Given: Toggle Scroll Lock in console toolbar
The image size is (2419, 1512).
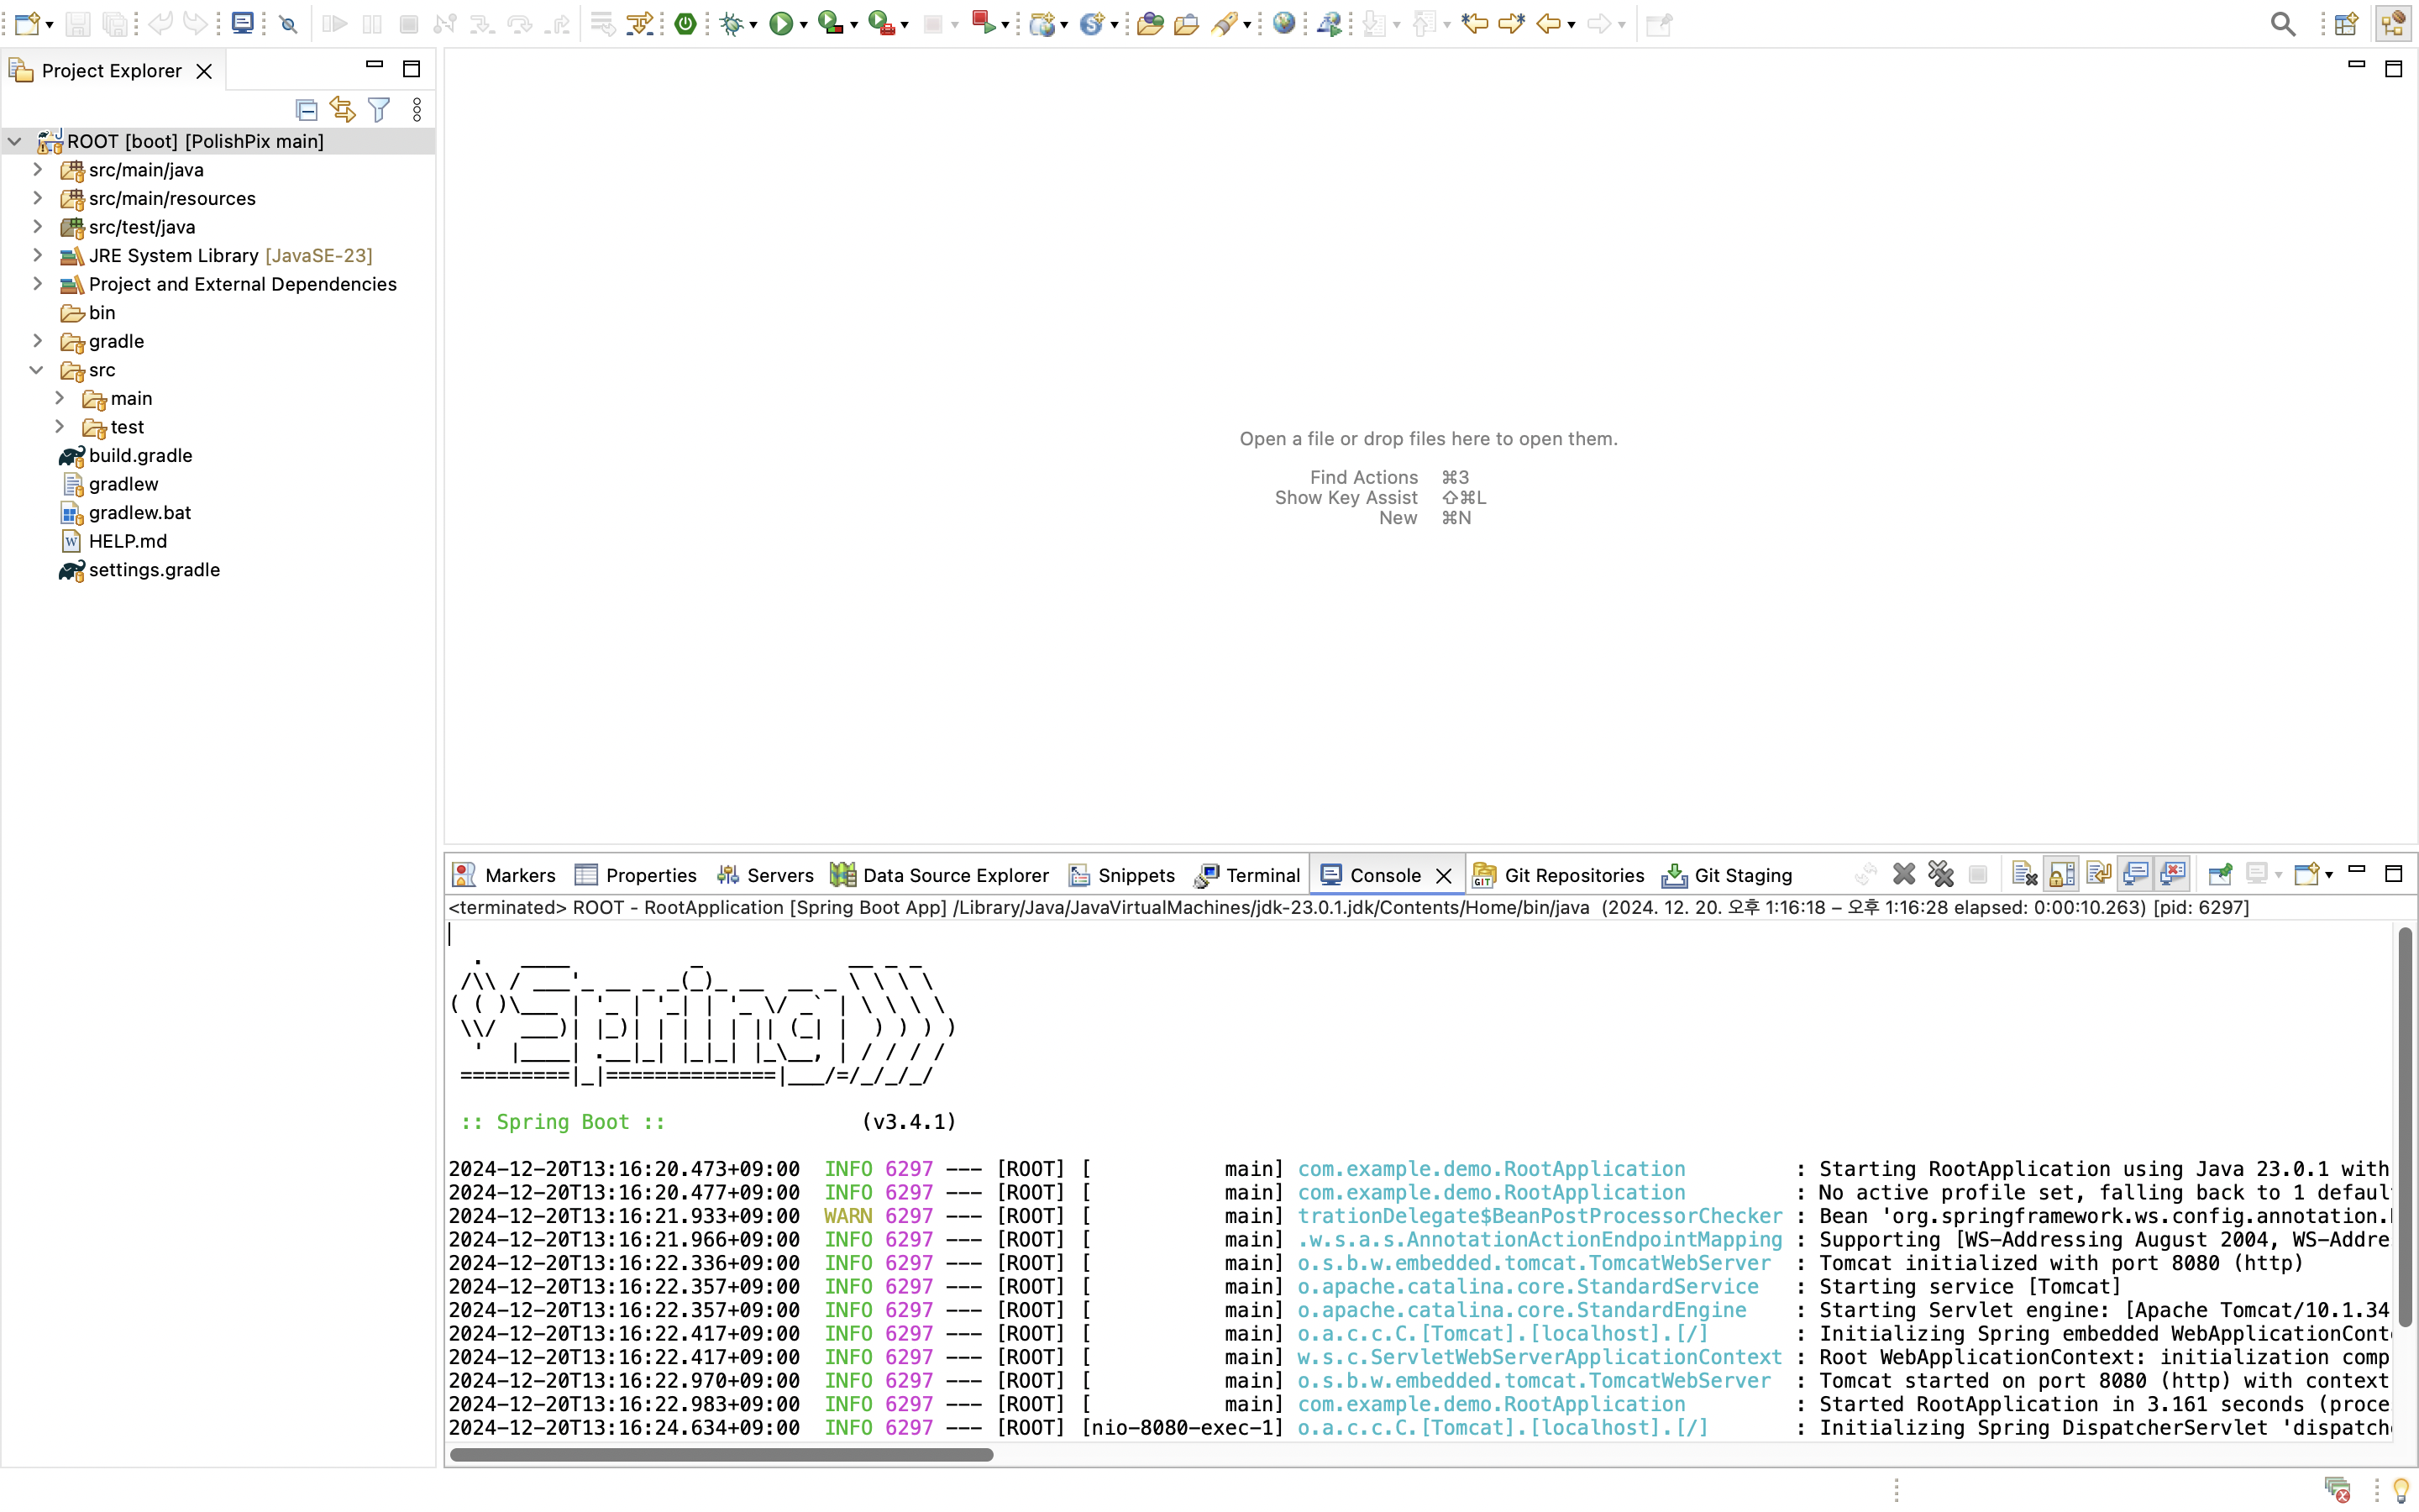Looking at the screenshot, I should 2062,874.
